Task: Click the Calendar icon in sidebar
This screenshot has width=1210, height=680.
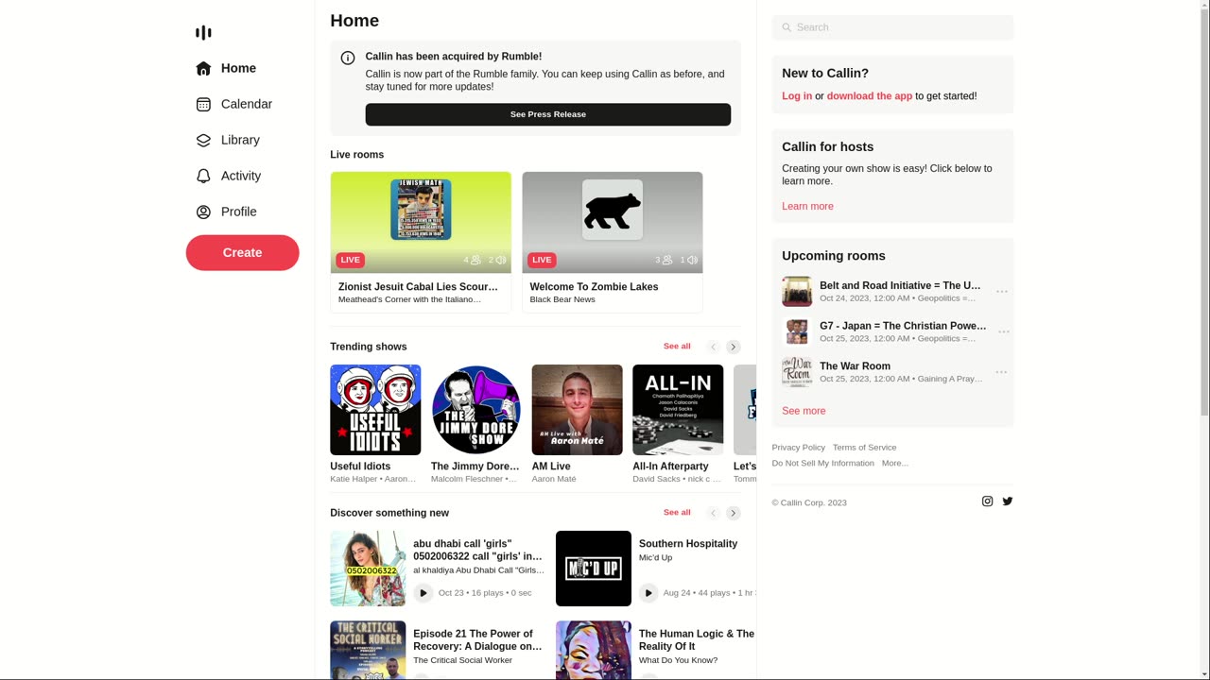Action: pyautogui.click(x=203, y=104)
